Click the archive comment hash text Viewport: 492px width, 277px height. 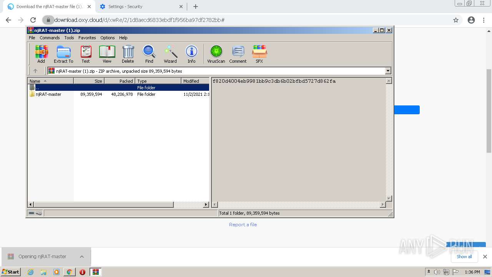(274, 81)
